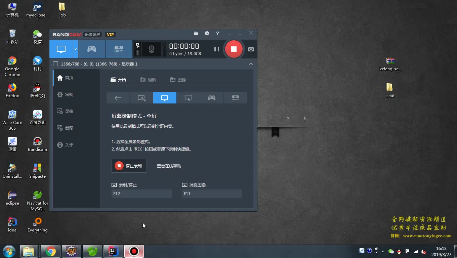The height and width of the screenshot is (258, 457).
Task: Open the screen mode dropdown arrow
Action: [x=76, y=49]
